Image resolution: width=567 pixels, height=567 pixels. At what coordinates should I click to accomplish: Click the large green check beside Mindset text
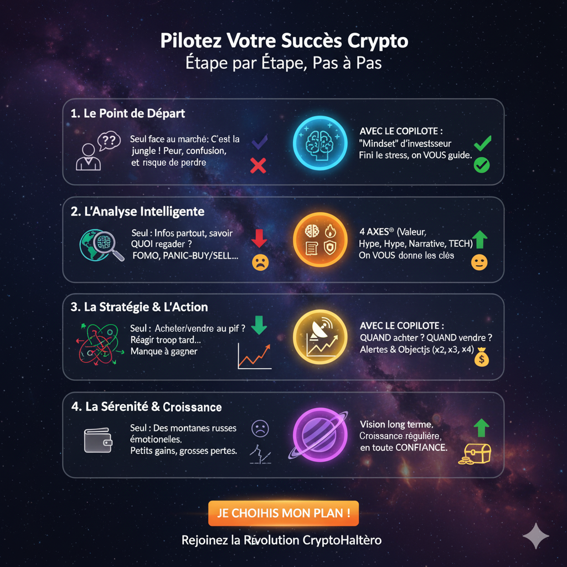pyautogui.click(x=482, y=144)
